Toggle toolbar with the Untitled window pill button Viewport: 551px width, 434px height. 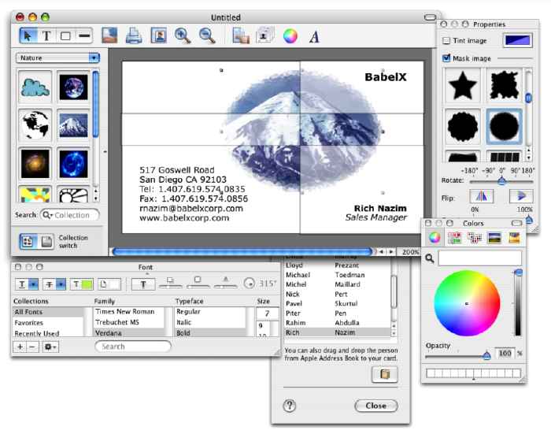click(x=430, y=17)
